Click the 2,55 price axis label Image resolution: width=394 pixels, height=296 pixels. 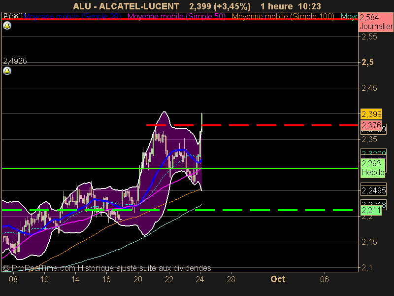coord(369,37)
